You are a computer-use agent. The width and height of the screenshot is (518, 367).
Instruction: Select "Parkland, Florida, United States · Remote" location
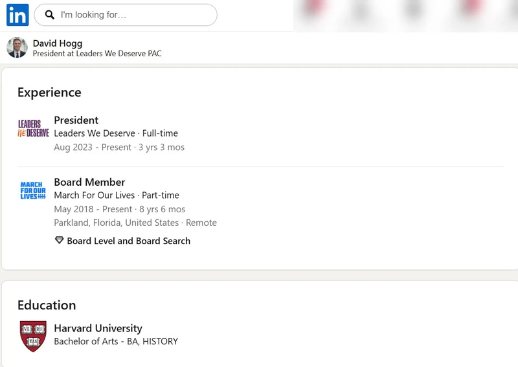tap(135, 223)
